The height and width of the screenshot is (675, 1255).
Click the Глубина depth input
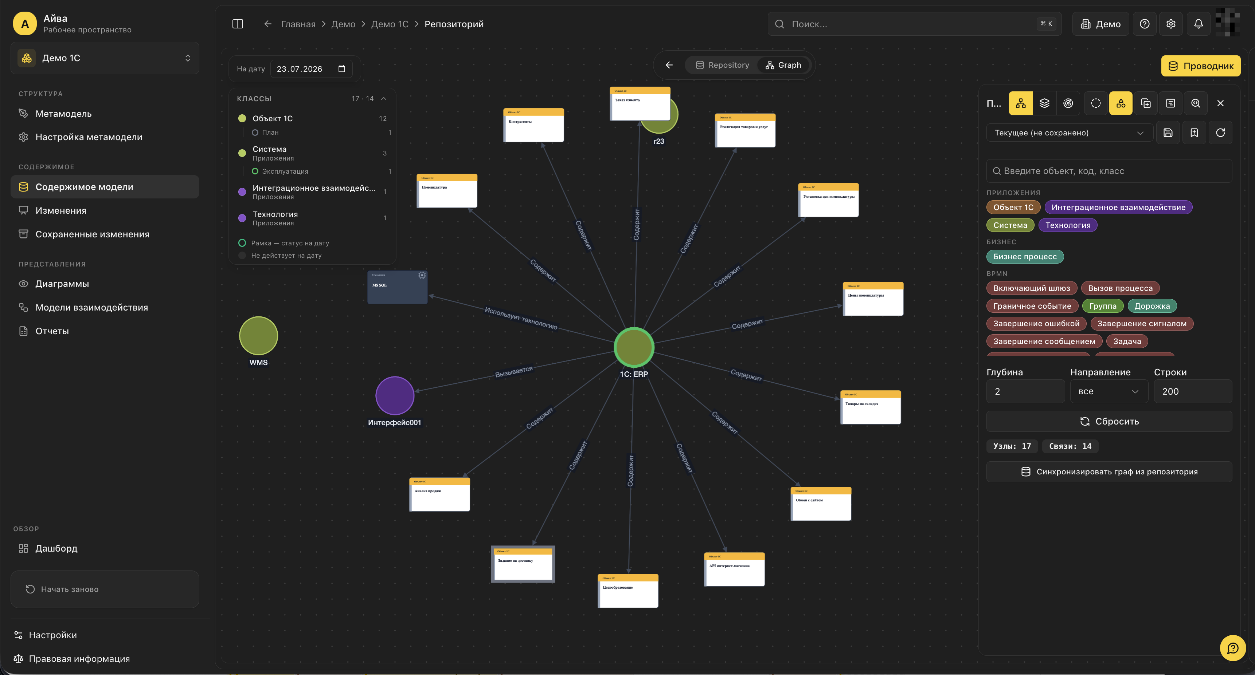coord(1025,391)
